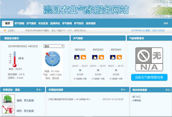Click the 喷药 watering can thumbnail

pyautogui.click(x=8, y=109)
